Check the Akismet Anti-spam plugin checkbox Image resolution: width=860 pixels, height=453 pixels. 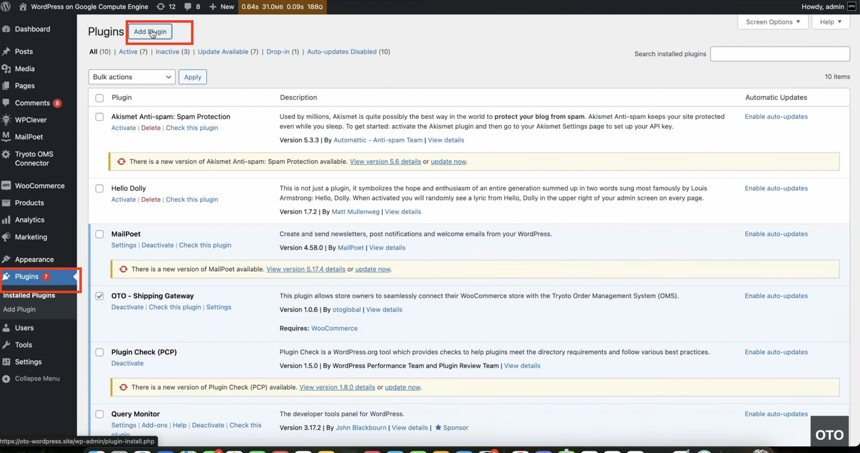tap(100, 117)
